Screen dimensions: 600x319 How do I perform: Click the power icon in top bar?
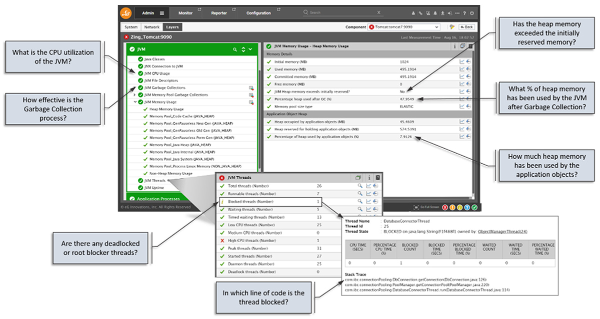(x=472, y=13)
